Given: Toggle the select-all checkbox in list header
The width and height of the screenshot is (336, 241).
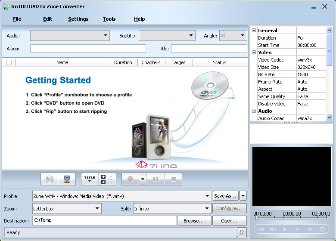Looking at the screenshot, I should click(9, 62).
